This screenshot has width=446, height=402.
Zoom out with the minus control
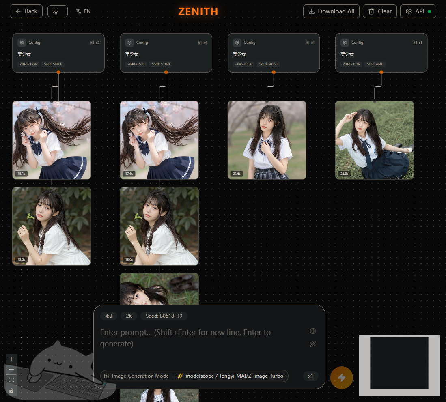click(x=11, y=370)
